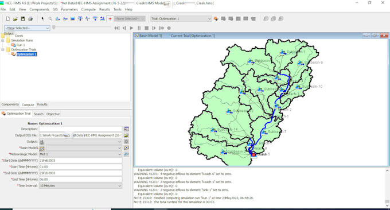Open the File menu
The width and height of the screenshot is (390, 210).
[x=3, y=9]
